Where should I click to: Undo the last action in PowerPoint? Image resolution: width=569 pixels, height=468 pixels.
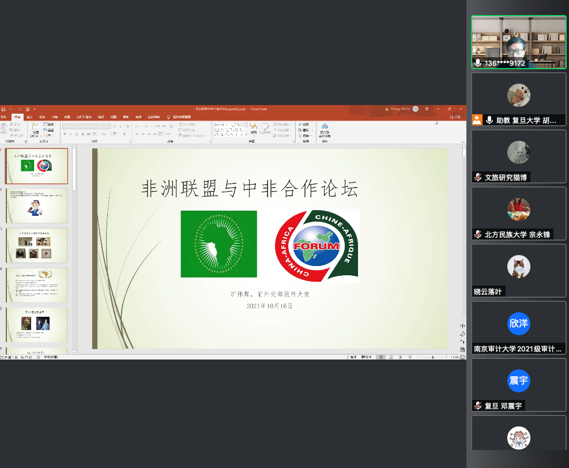(x=11, y=109)
